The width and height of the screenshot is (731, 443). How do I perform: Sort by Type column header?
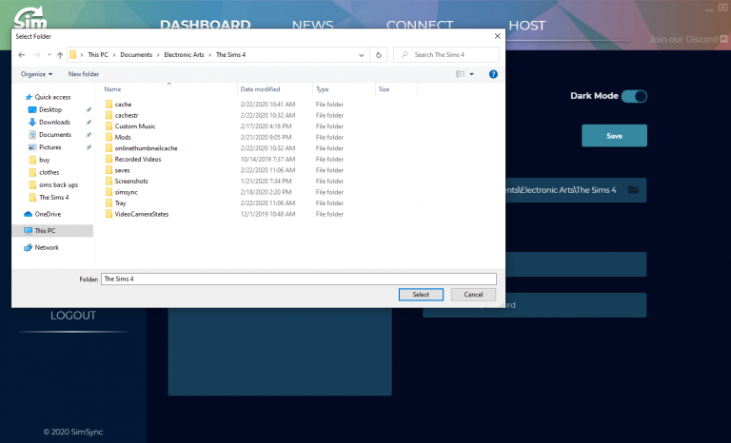coord(322,89)
